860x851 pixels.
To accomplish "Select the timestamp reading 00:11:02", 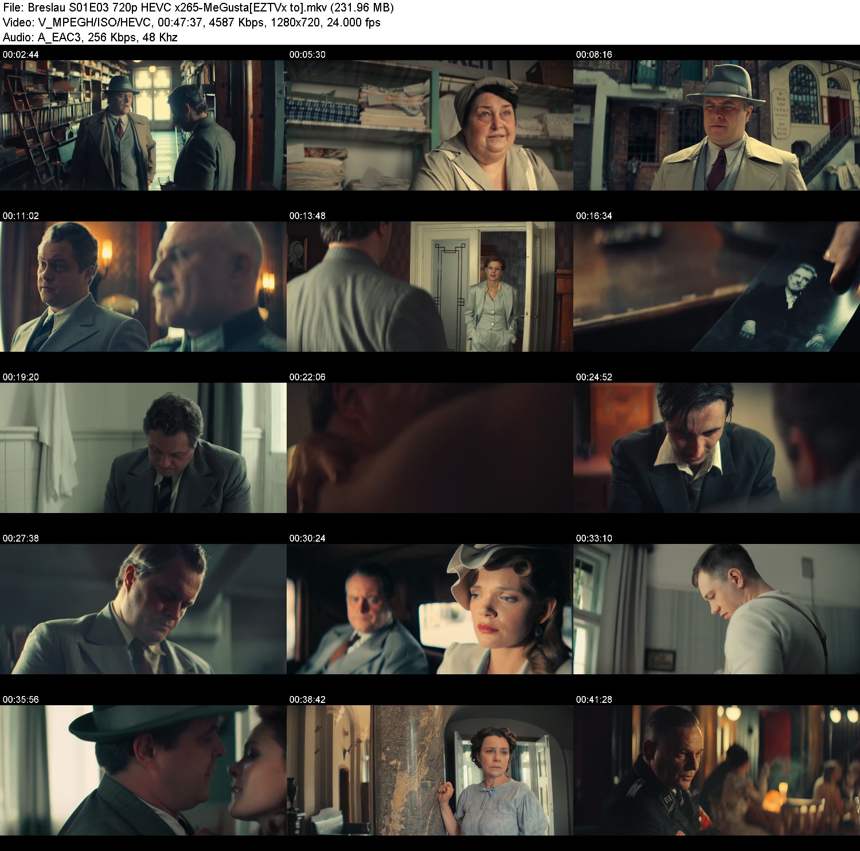I will 21,216.
